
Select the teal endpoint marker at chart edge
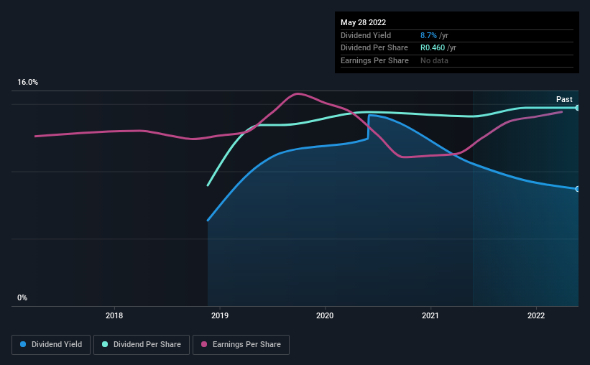(577, 108)
